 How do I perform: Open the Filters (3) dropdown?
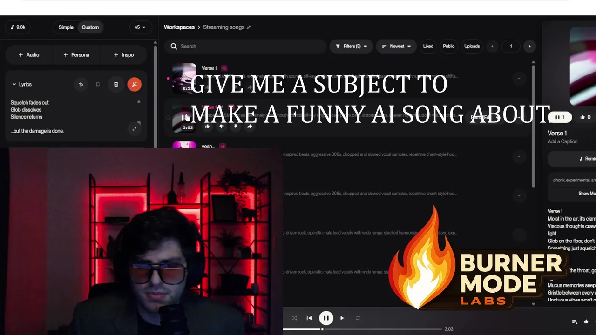coord(351,46)
